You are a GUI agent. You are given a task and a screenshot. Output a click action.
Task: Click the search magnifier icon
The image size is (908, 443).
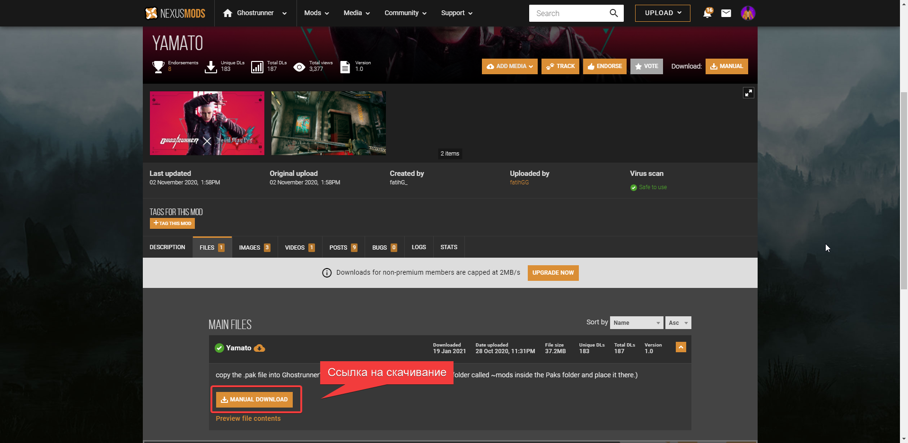click(x=613, y=13)
